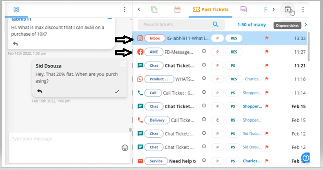Click the Dispose ticket icon
This screenshot has width=323, height=170.
(288, 9)
